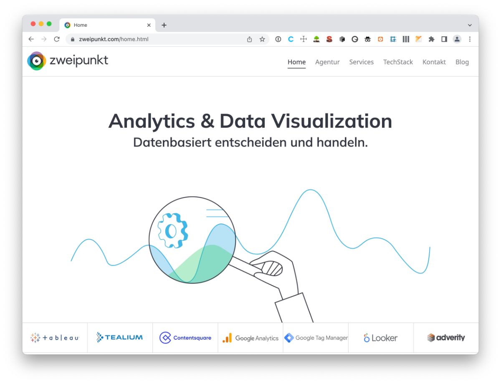Click the adverity logo
The height and width of the screenshot is (384, 501).
coord(447,338)
